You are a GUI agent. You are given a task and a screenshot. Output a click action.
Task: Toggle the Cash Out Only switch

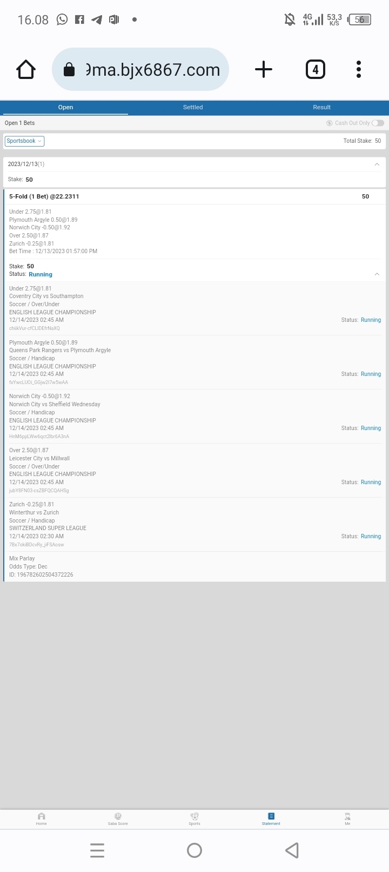coord(378,123)
